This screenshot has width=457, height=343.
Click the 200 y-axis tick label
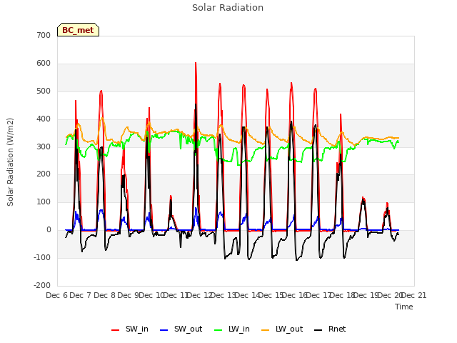coord(44,174)
